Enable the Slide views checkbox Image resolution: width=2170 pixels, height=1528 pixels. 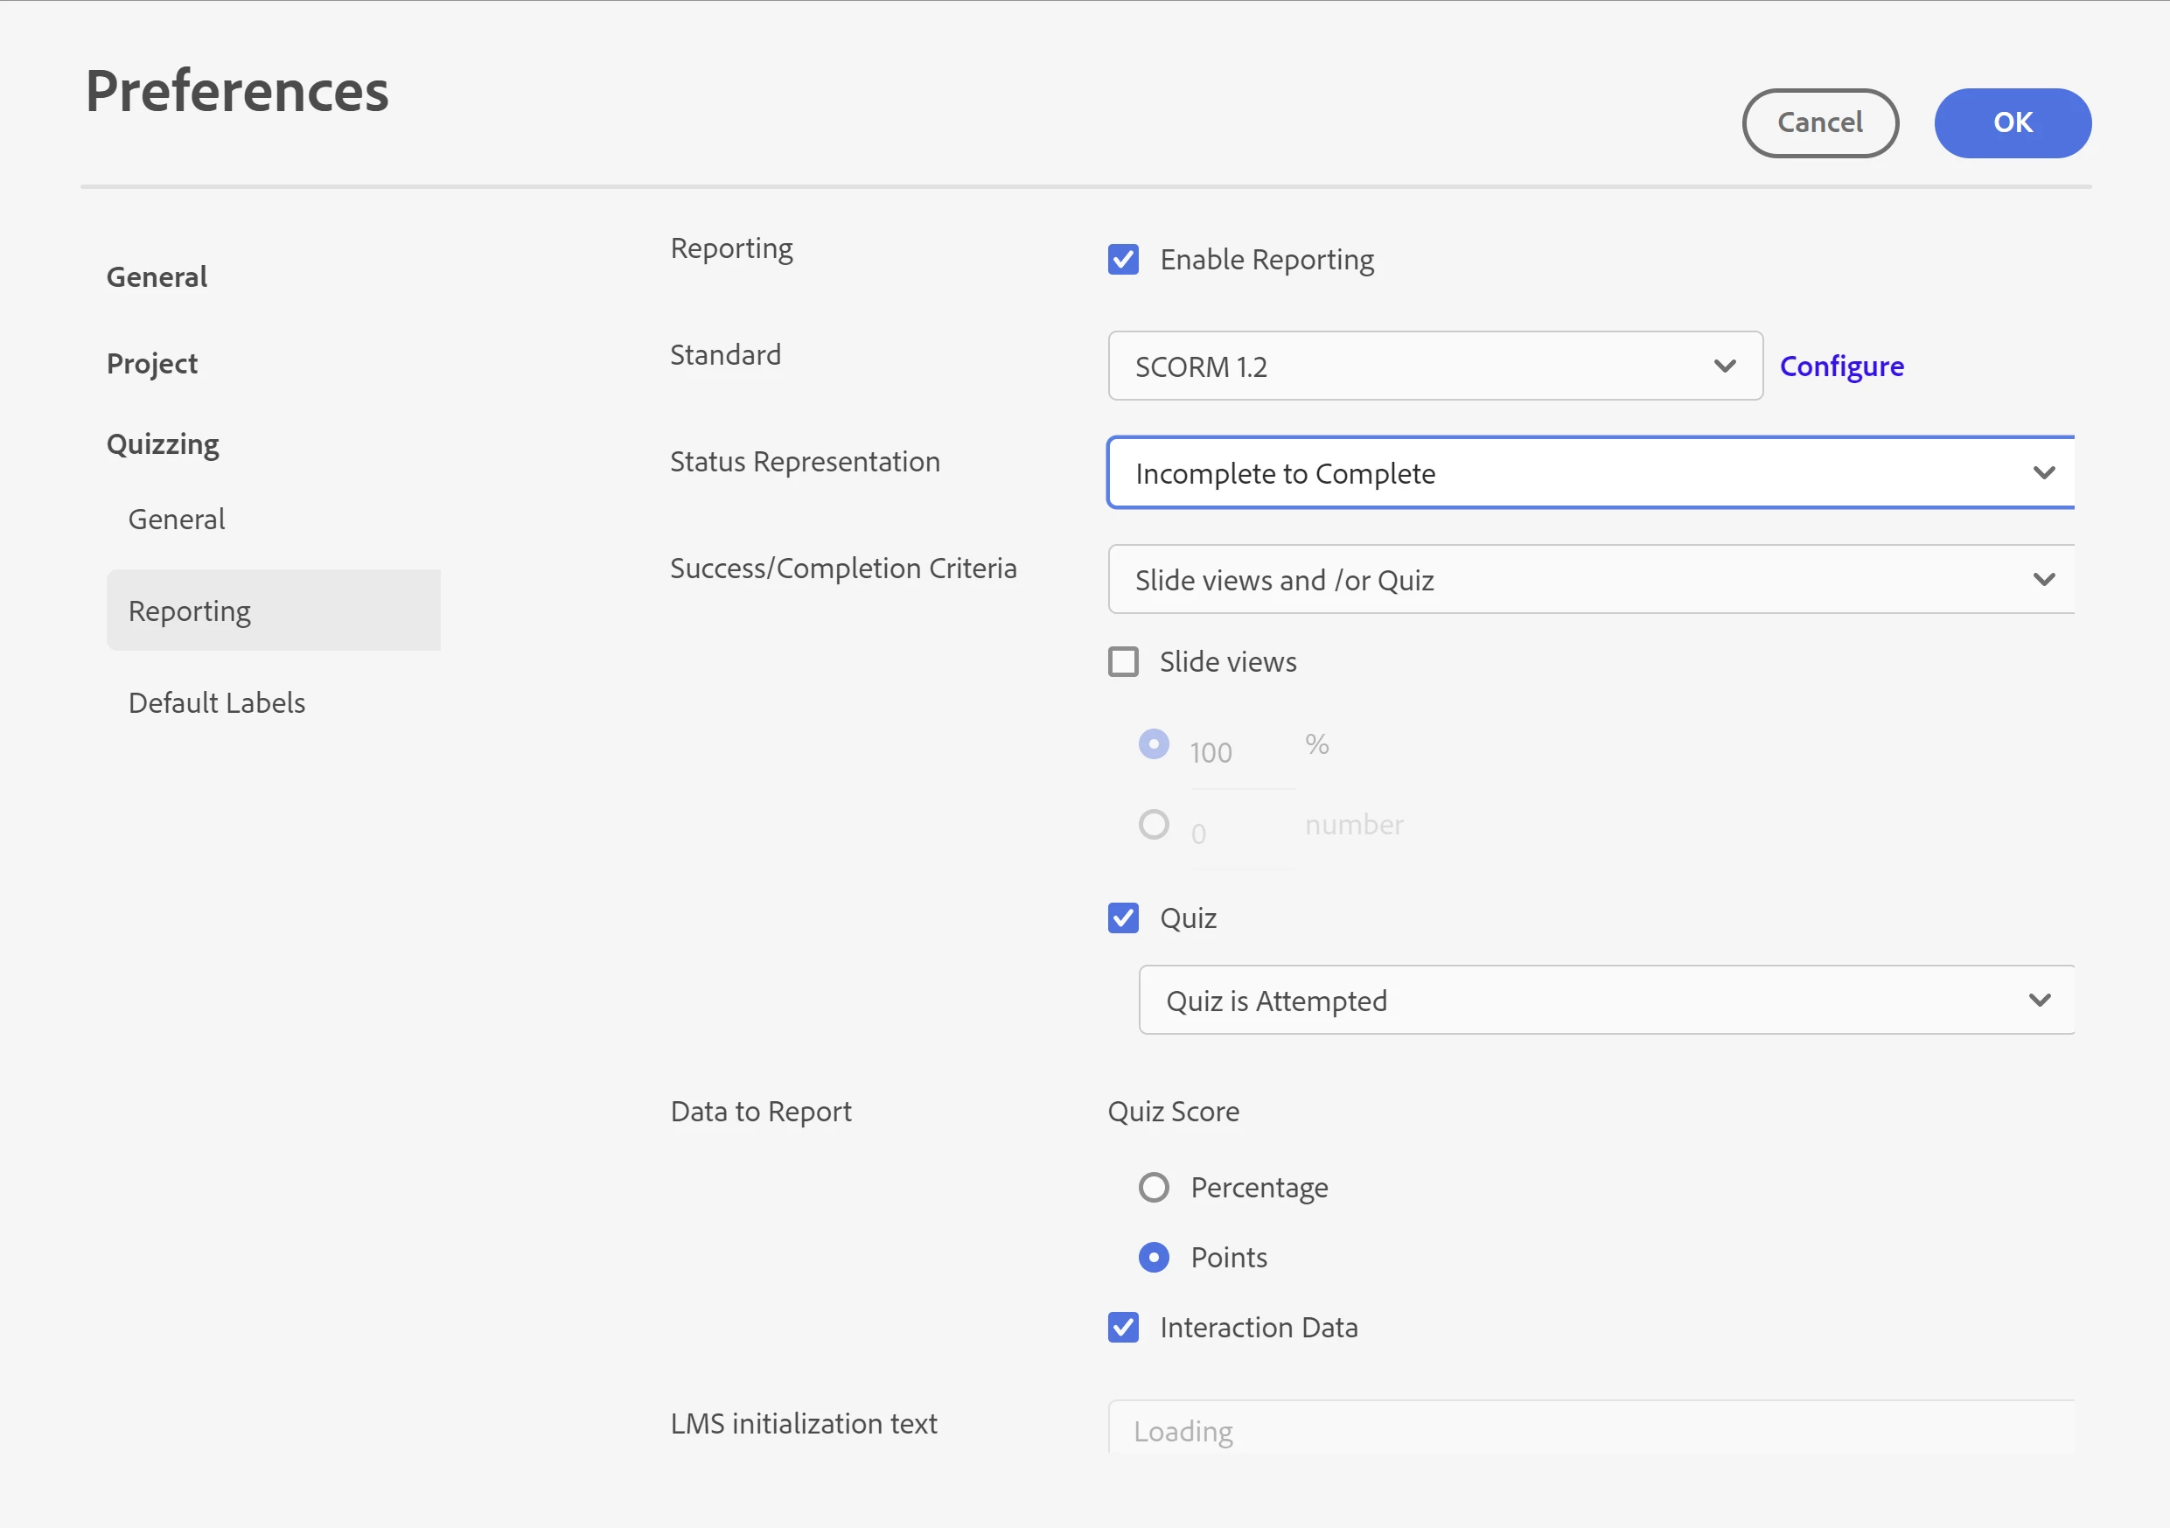(1123, 661)
